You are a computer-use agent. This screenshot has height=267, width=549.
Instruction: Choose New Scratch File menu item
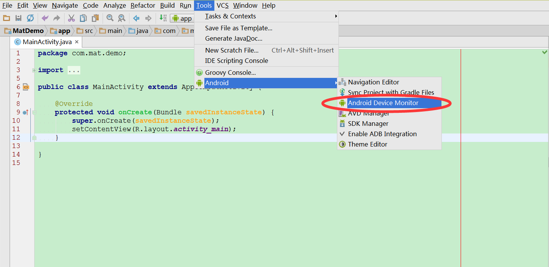point(266,50)
